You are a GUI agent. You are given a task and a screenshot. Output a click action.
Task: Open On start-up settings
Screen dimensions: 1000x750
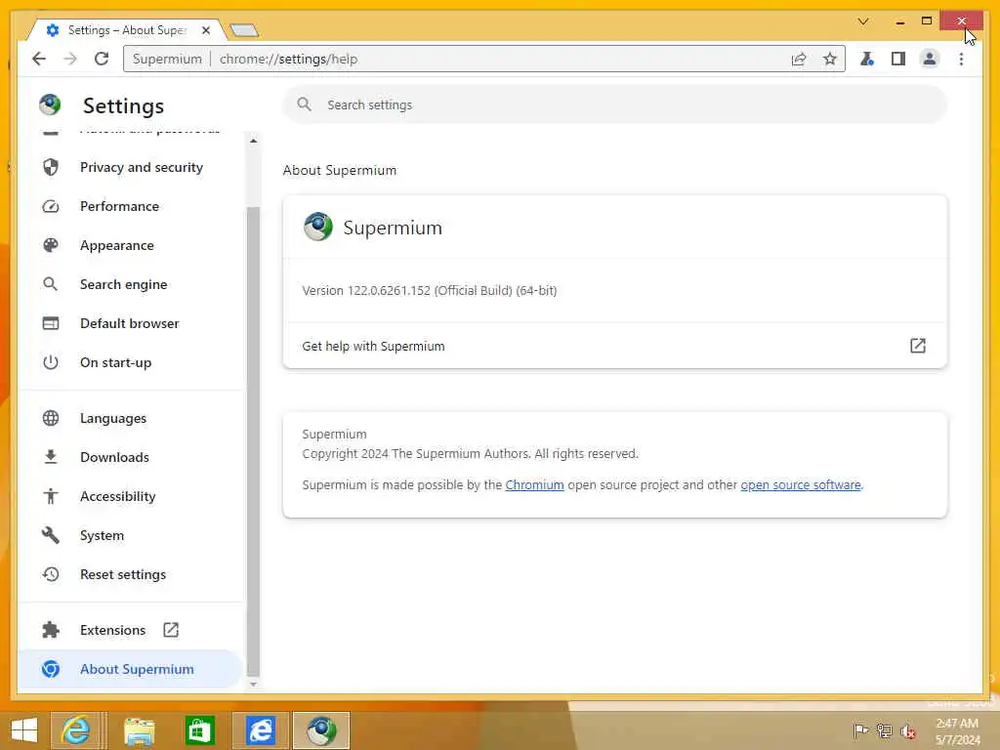[x=130, y=362]
